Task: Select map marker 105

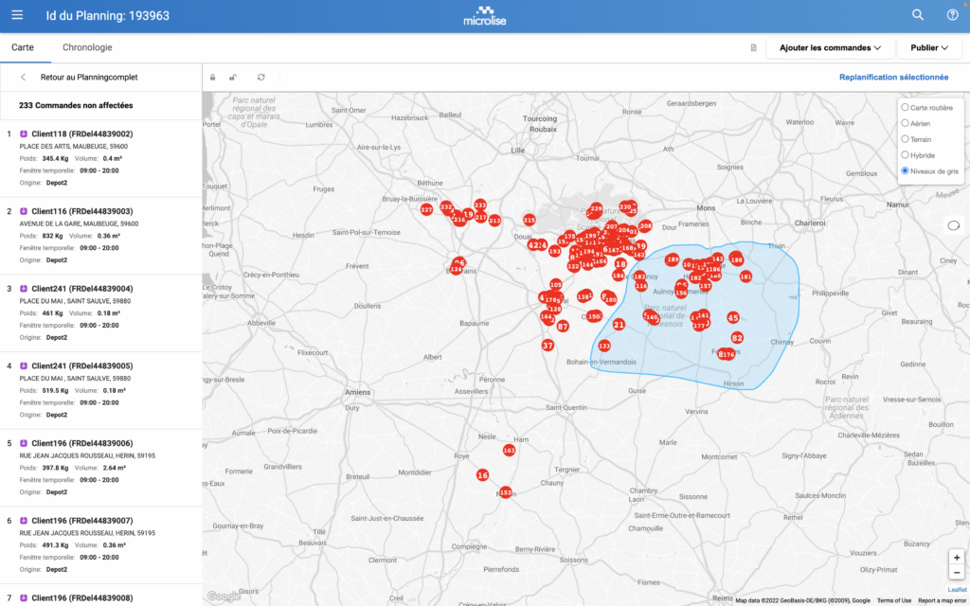Action: pyautogui.click(x=556, y=284)
